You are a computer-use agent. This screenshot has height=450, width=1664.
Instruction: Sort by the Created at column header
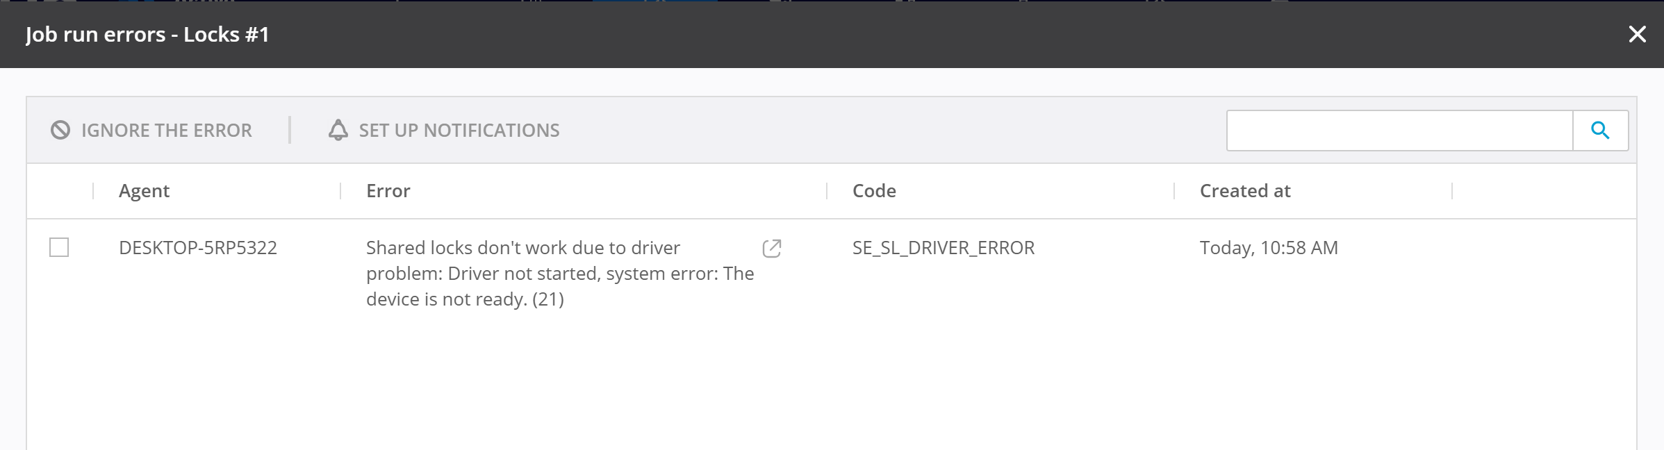coord(1244,191)
